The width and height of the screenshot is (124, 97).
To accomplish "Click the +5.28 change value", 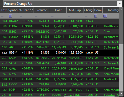I will tap(89, 21).
